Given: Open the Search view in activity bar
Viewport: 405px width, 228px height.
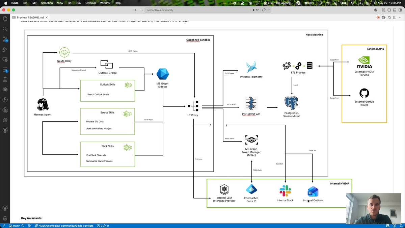Looking at the screenshot, I should click(x=5, y=29).
